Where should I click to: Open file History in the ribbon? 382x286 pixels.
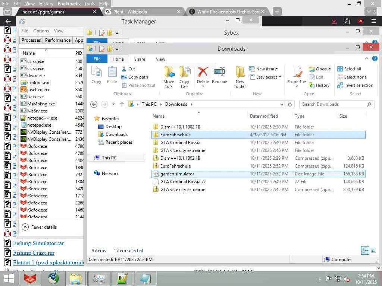point(319,85)
